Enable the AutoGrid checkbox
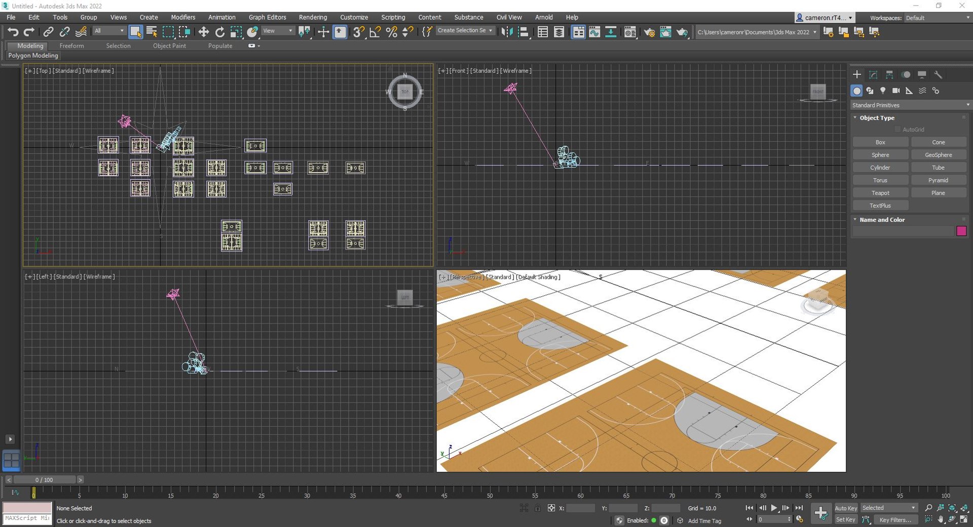 click(897, 130)
